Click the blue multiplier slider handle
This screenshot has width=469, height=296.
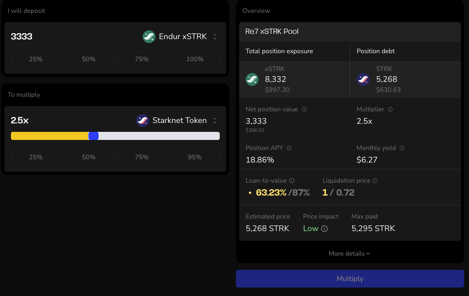93,136
